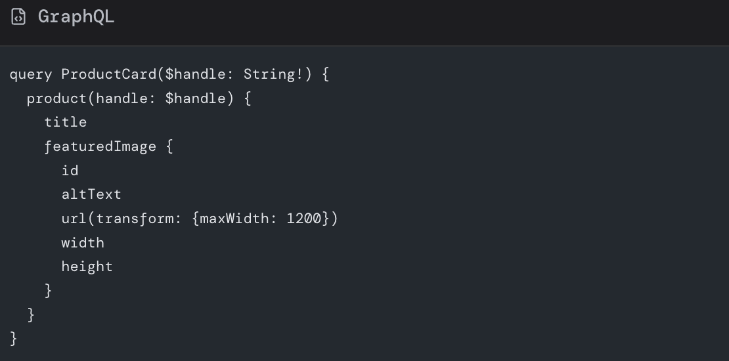Click the code file icon in header
The height and width of the screenshot is (361, 729).
pos(18,16)
